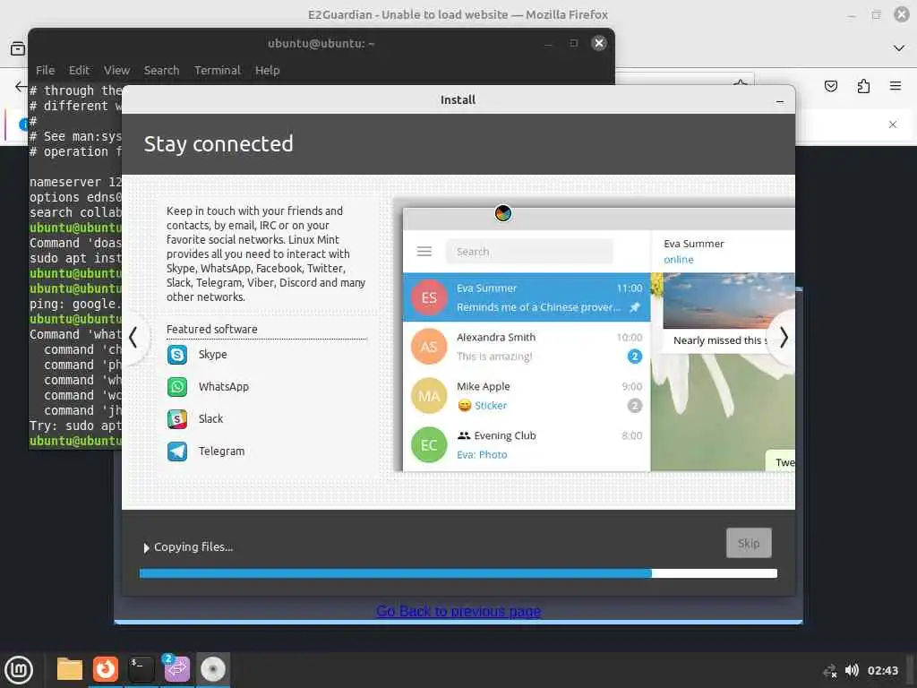The height and width of the screenshot is (688, 917).
Task: Click the Search field in slideshow image
Action: (529, 252)
